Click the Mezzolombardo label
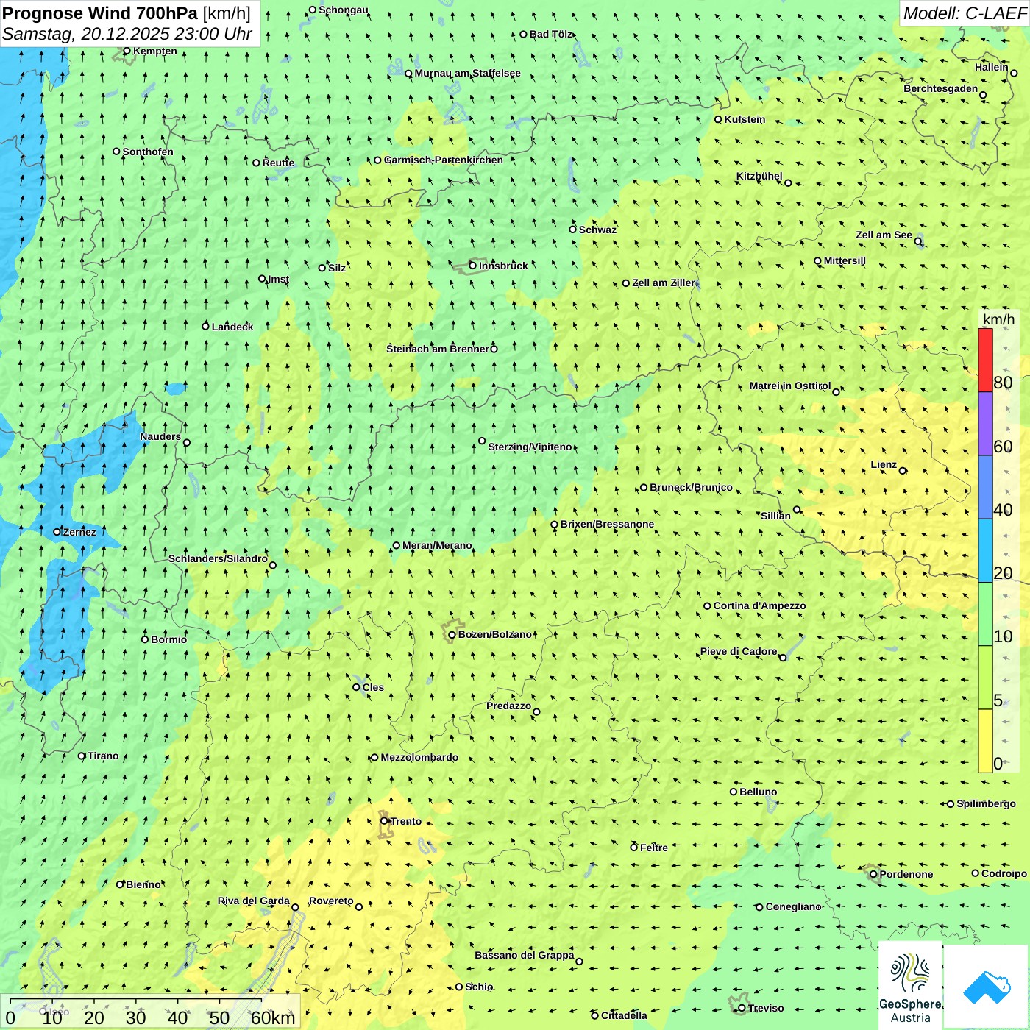 (419, 757)
